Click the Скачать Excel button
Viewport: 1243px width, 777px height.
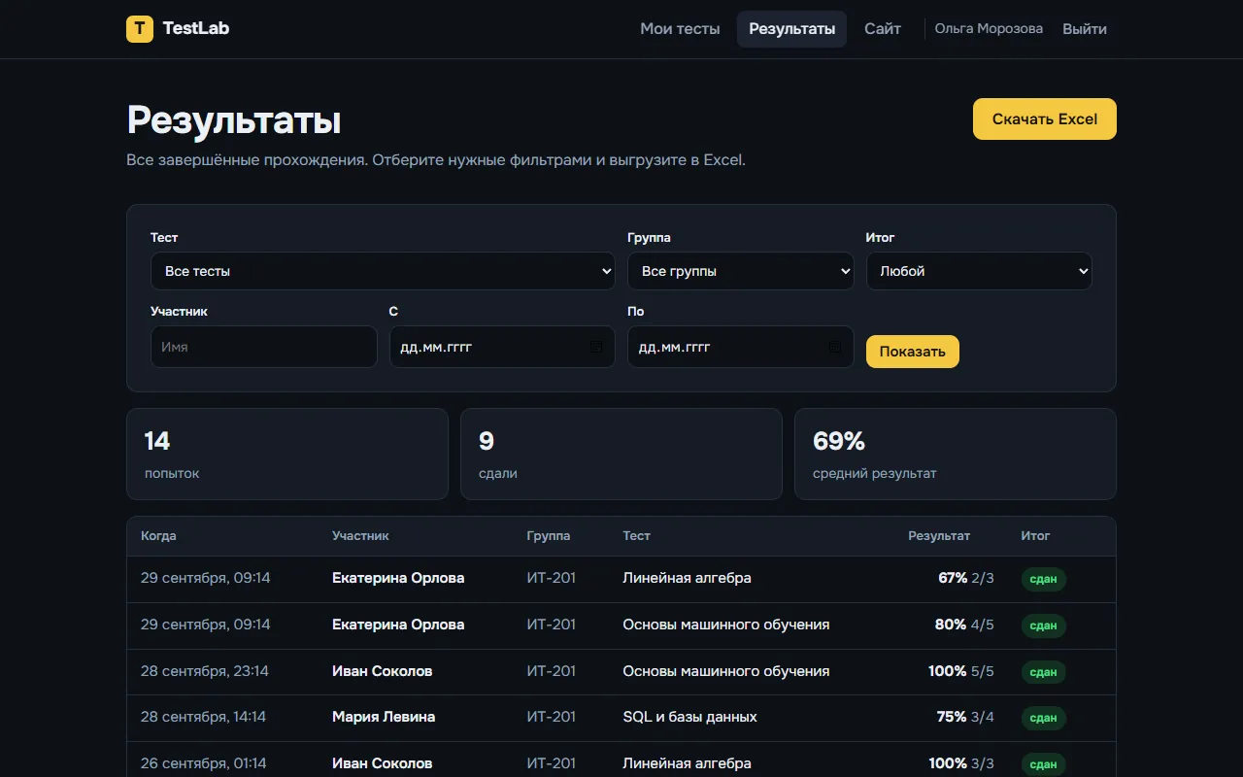click(x=1045, y=119)
